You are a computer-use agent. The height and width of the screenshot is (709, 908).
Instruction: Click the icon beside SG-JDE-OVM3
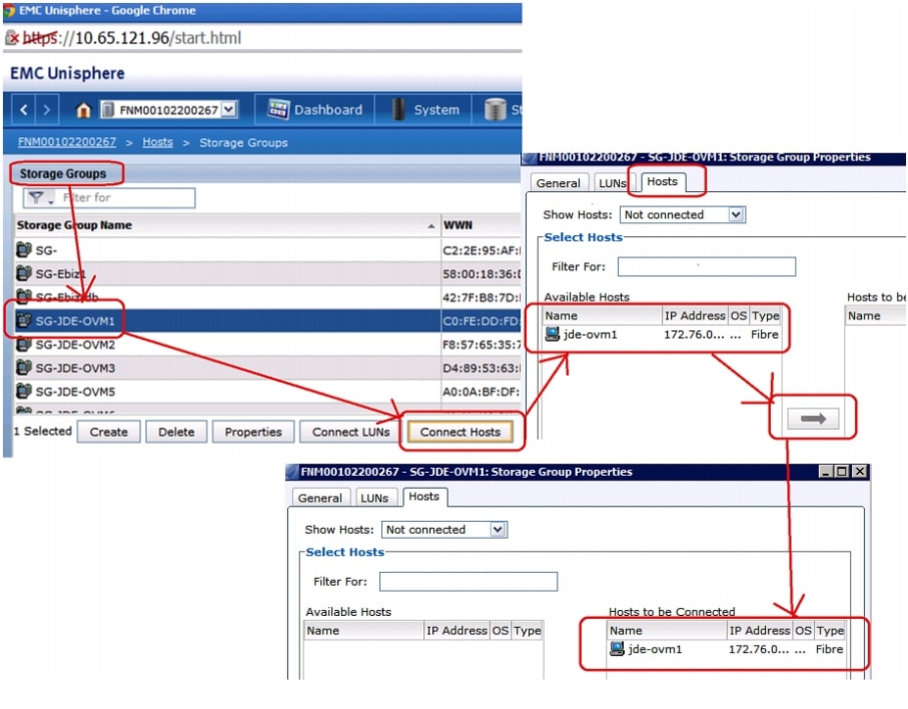point(24,367)
